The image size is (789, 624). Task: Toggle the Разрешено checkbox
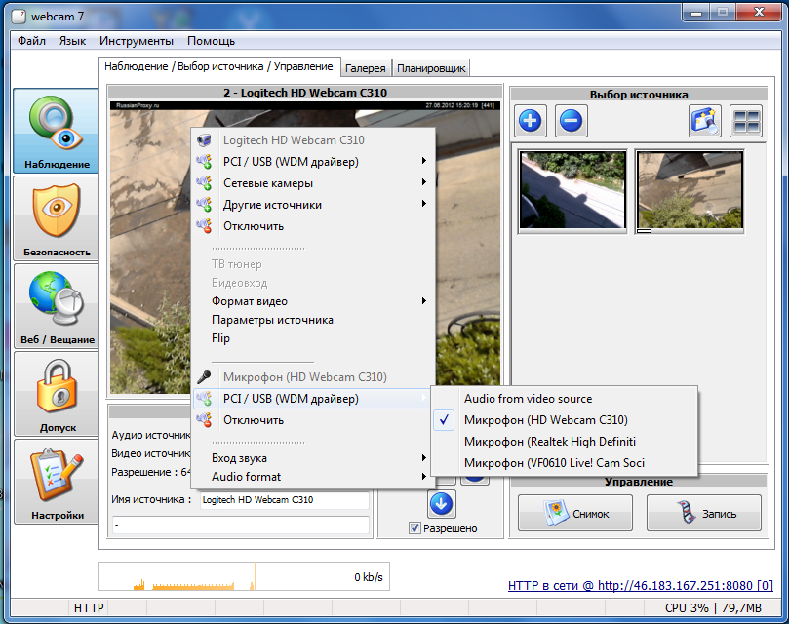(414, 528)
